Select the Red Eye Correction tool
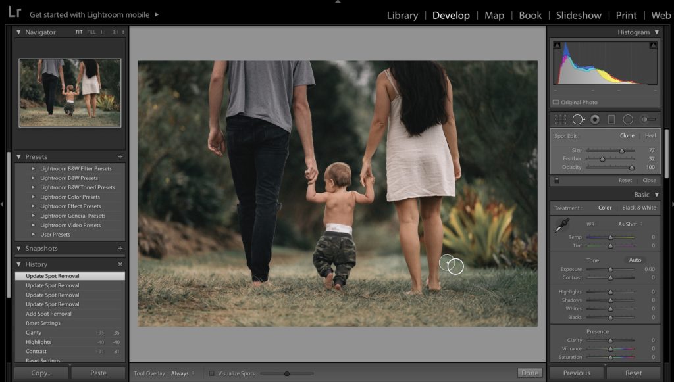Screen dimensions: 674x382 pyautogui.click(x=595, y=119)
